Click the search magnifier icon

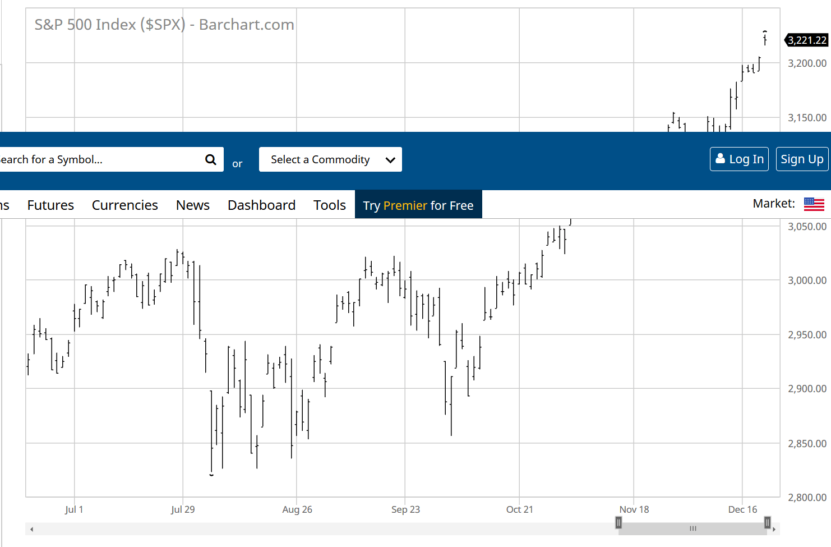pyautogui.click(x=211, y=159)
